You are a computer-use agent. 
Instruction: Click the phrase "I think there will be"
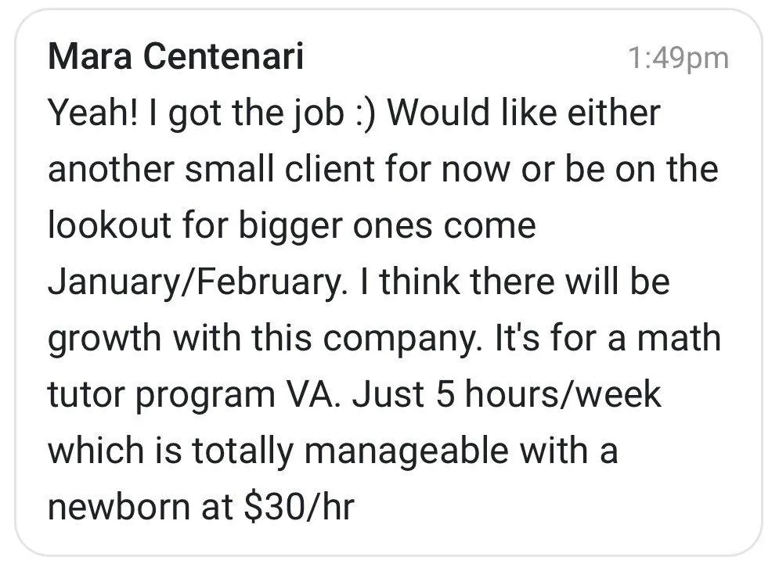517,282
